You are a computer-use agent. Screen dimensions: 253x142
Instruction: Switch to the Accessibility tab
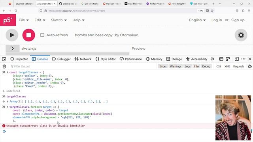coord(196,59)
